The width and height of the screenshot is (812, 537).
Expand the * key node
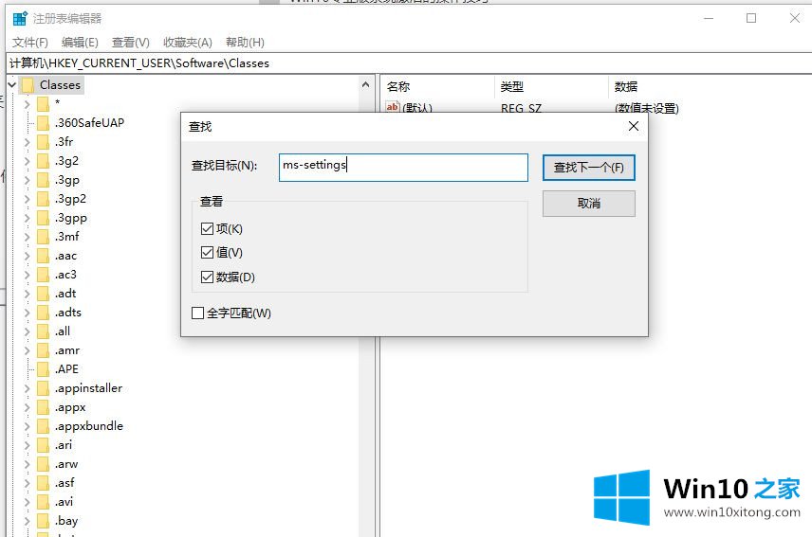[27, 104]
